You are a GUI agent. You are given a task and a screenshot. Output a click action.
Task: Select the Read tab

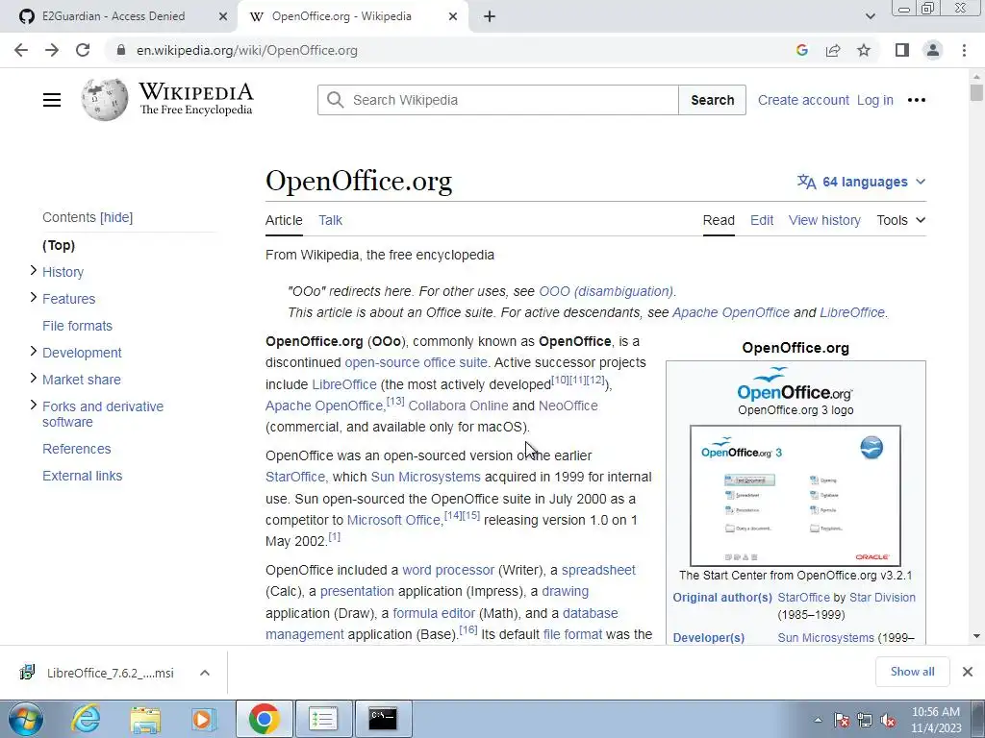(719, 220)
